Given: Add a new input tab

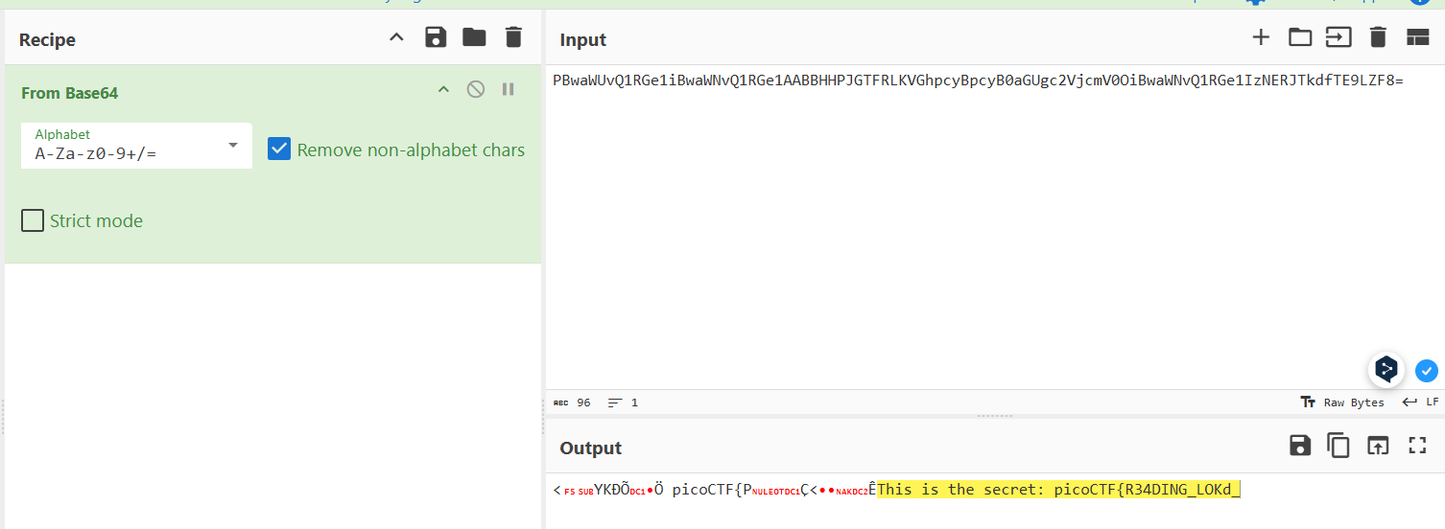Looking at the screenshot, I should click(1261, 38).
